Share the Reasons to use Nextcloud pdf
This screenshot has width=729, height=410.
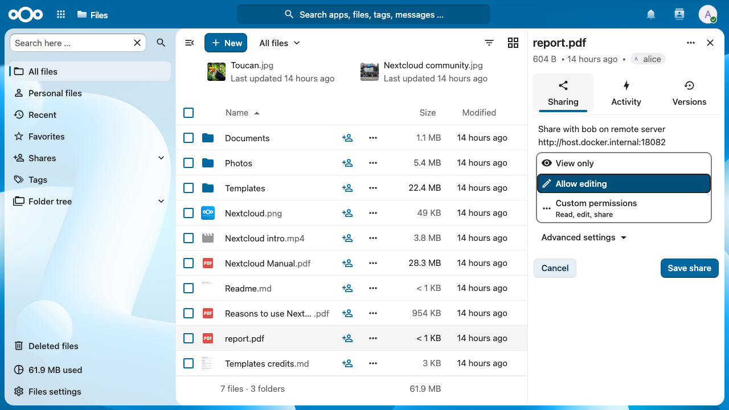tap(347, 313)
